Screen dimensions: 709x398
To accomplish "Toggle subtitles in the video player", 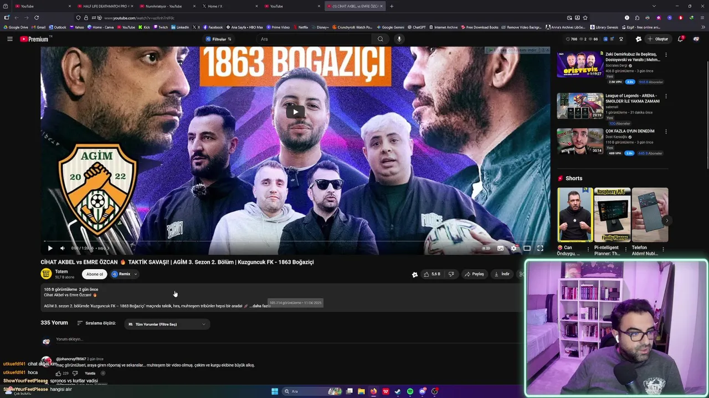I will (500, 248).
